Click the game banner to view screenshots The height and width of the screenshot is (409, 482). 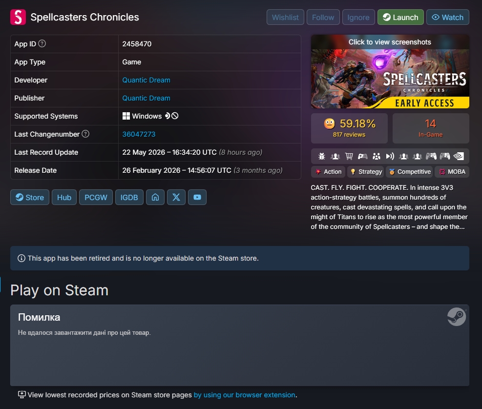390,72
